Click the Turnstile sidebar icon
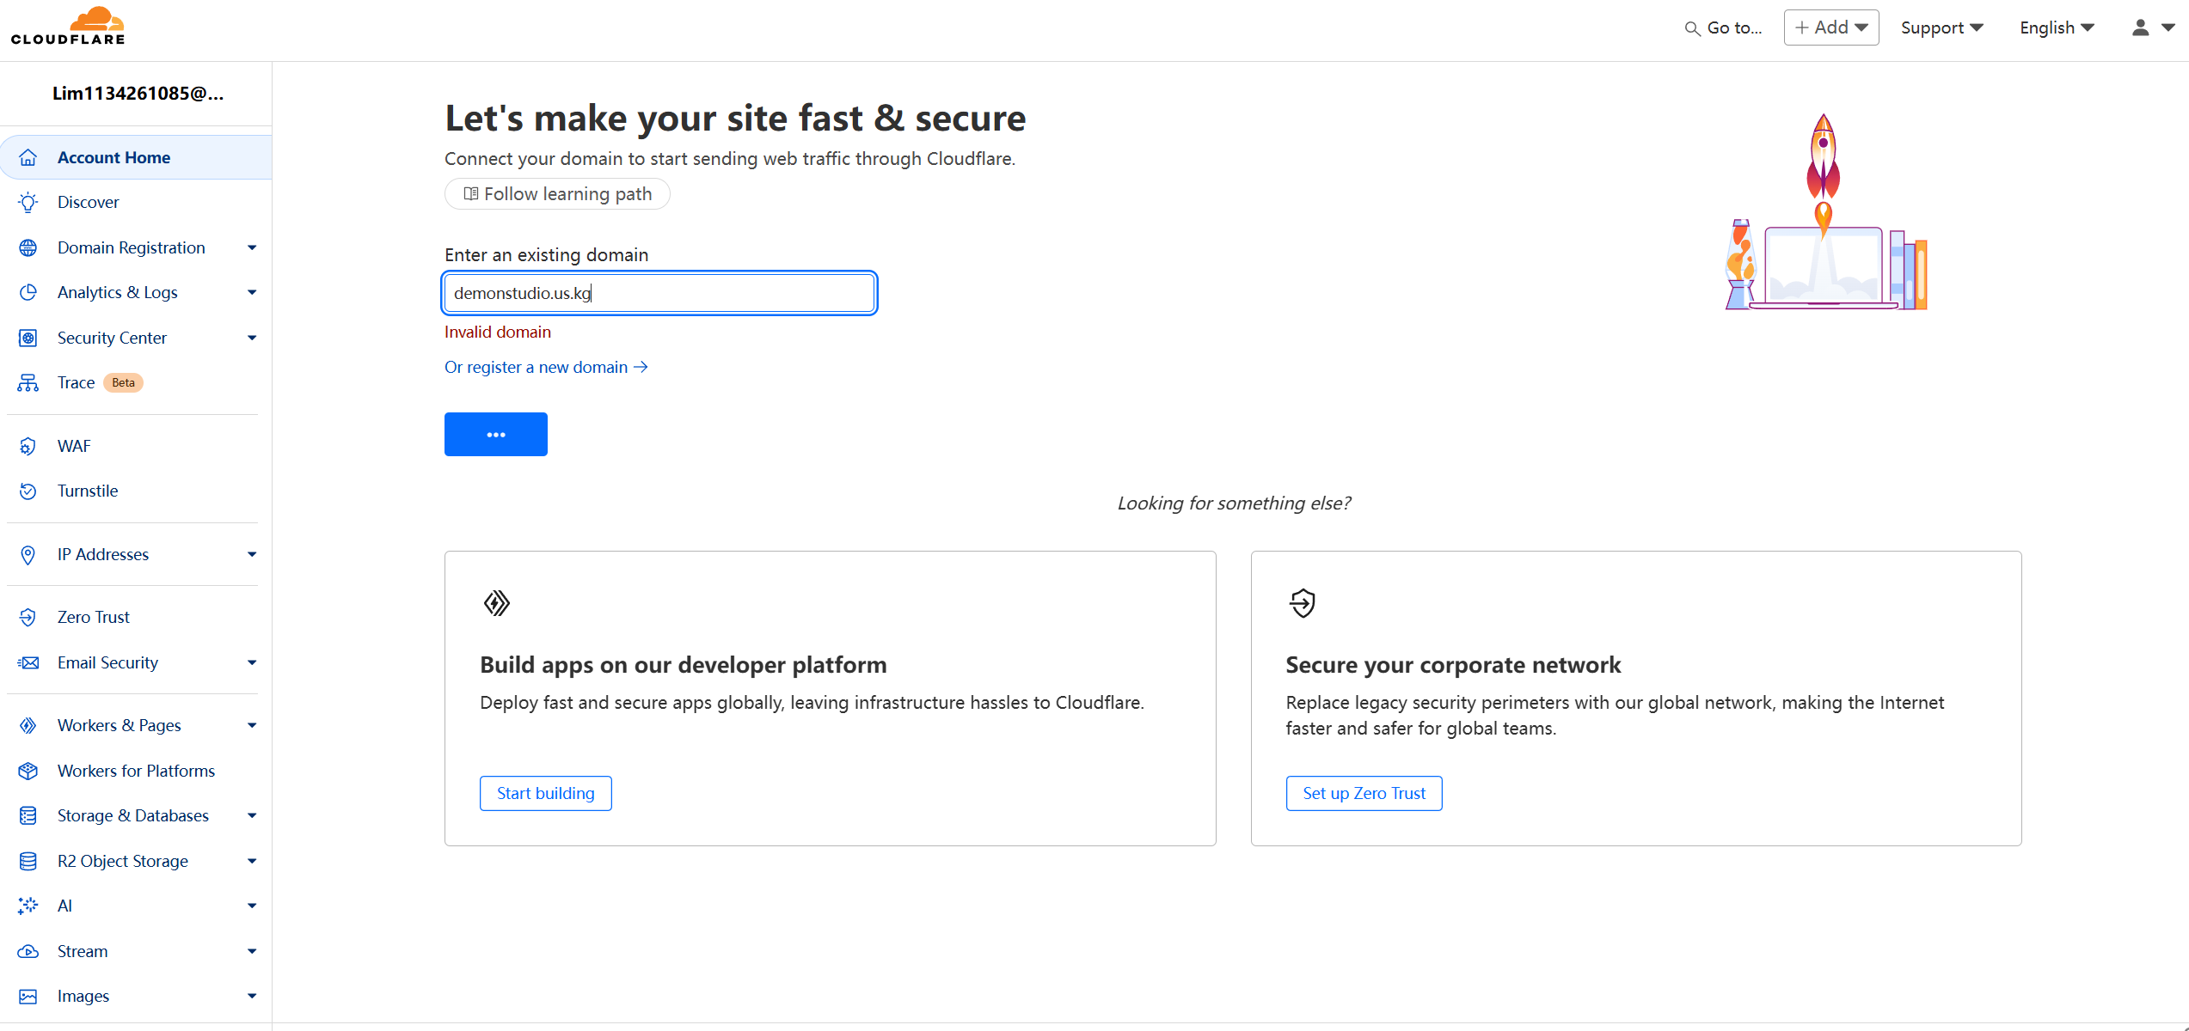 click(x=28, y=491)
